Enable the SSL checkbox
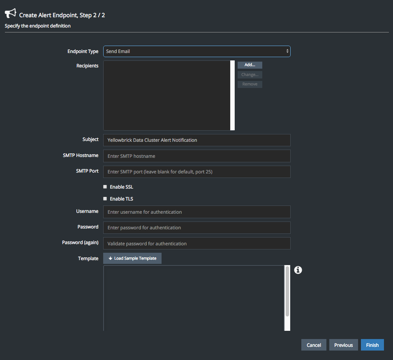 (x=105, y=187)
